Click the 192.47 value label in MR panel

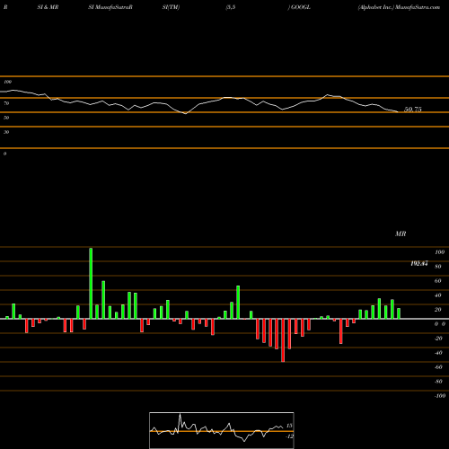coord(419,263)
